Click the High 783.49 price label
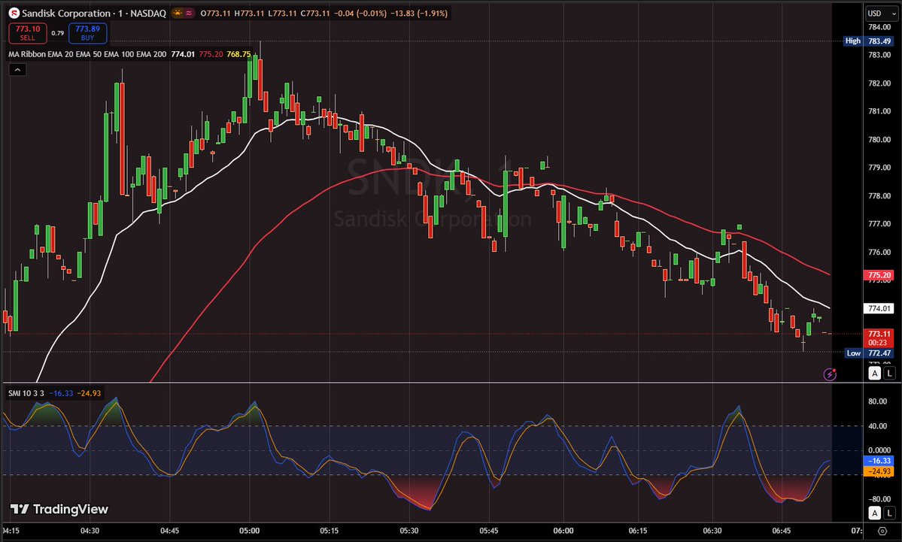 pyautogui.click(x=869, y=41)
